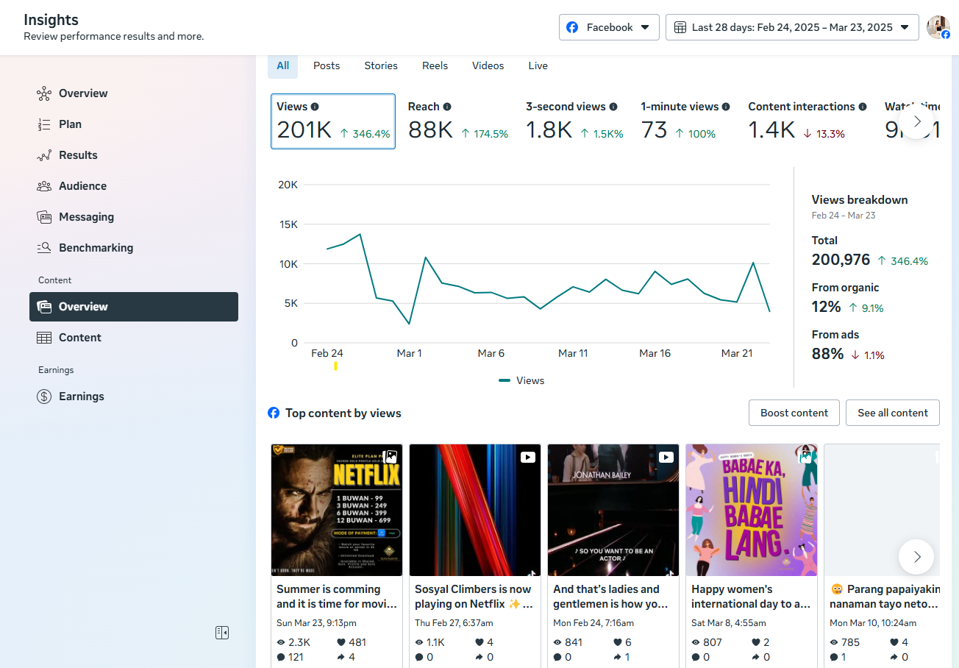Image resolution: width=959 pixels, height=668 pixels.
Task: Open the profile avatar menu
Action: 938,27
